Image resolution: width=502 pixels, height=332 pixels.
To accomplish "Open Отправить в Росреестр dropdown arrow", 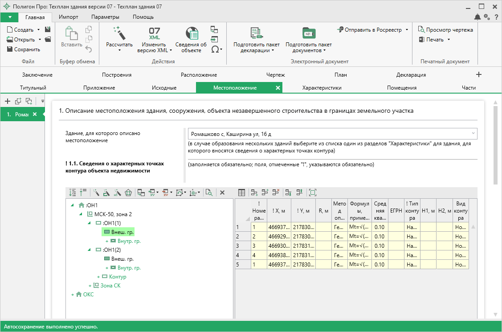I will click(407, 30).
